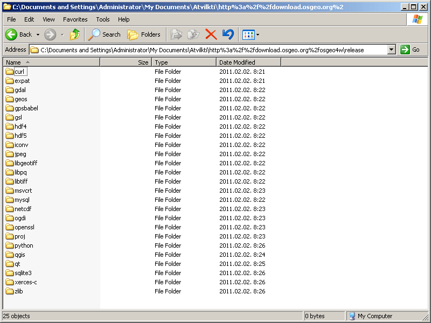
Task: Sort by the Size column header
Action: tap(126, 62)
